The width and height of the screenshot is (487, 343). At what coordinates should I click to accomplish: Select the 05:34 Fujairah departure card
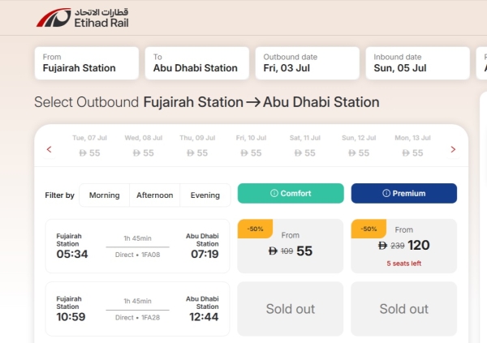138,247
